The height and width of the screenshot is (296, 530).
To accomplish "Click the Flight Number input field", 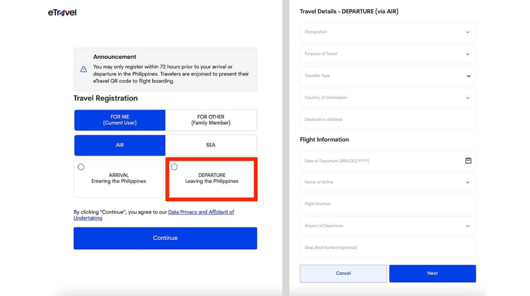I will [x=388, y=204].
